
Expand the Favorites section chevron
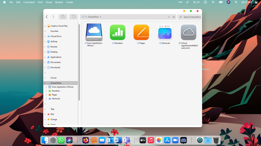click(45, 31)
